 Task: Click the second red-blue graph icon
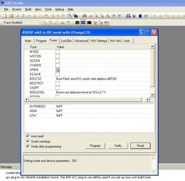point(101,23)
